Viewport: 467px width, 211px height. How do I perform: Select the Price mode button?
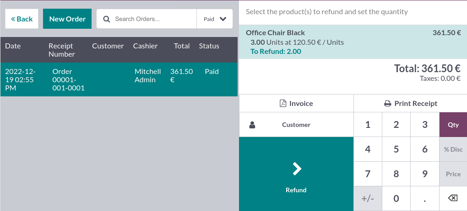click(x=453, y=174)
